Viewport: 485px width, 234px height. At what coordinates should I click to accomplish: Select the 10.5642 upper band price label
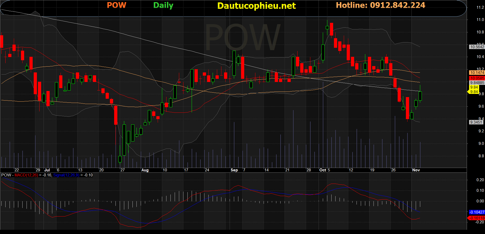coord(477,47)
